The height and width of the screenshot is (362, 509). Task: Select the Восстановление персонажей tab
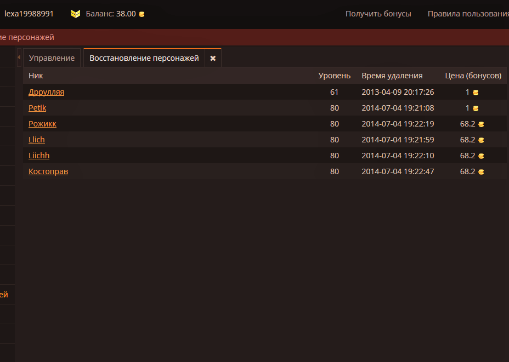point(144,58)
